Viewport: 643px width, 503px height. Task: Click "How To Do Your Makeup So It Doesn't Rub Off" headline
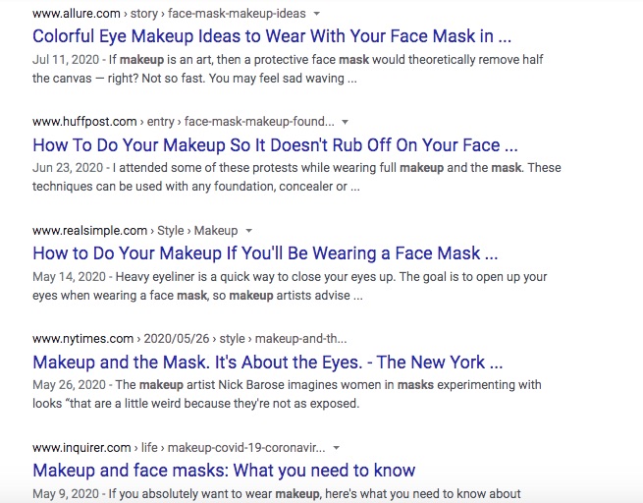tap(275, 145)
